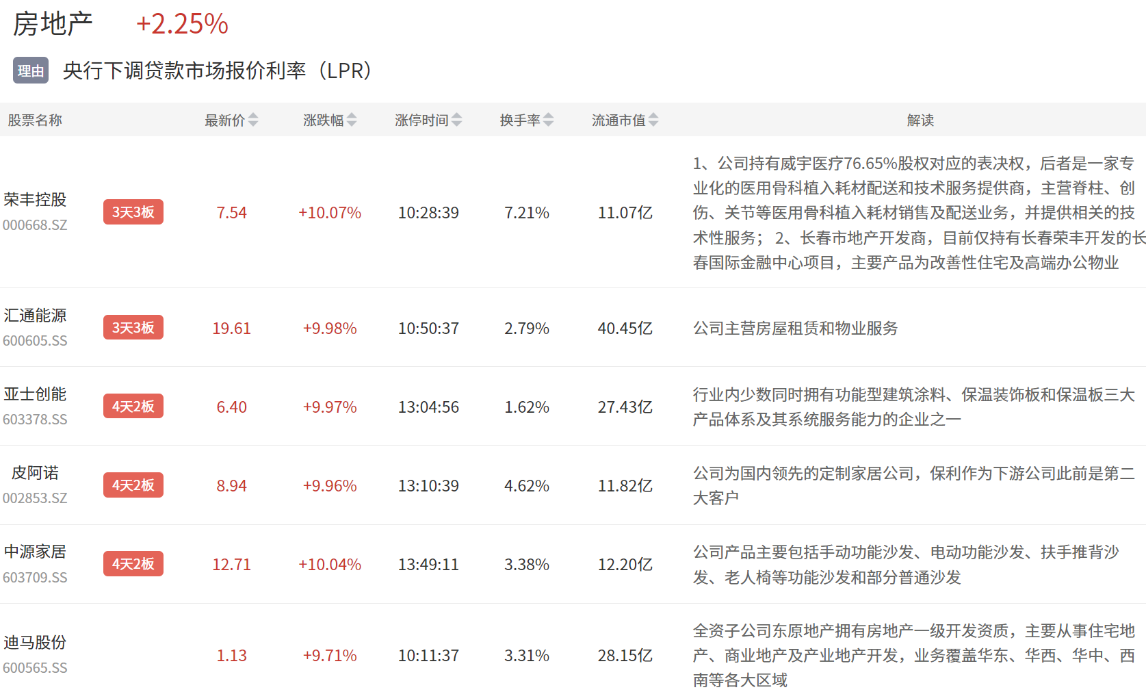Click limit-up time 13:49:11
The image size is (1146, 692).
pyautogui.click(x=428, y=565)
